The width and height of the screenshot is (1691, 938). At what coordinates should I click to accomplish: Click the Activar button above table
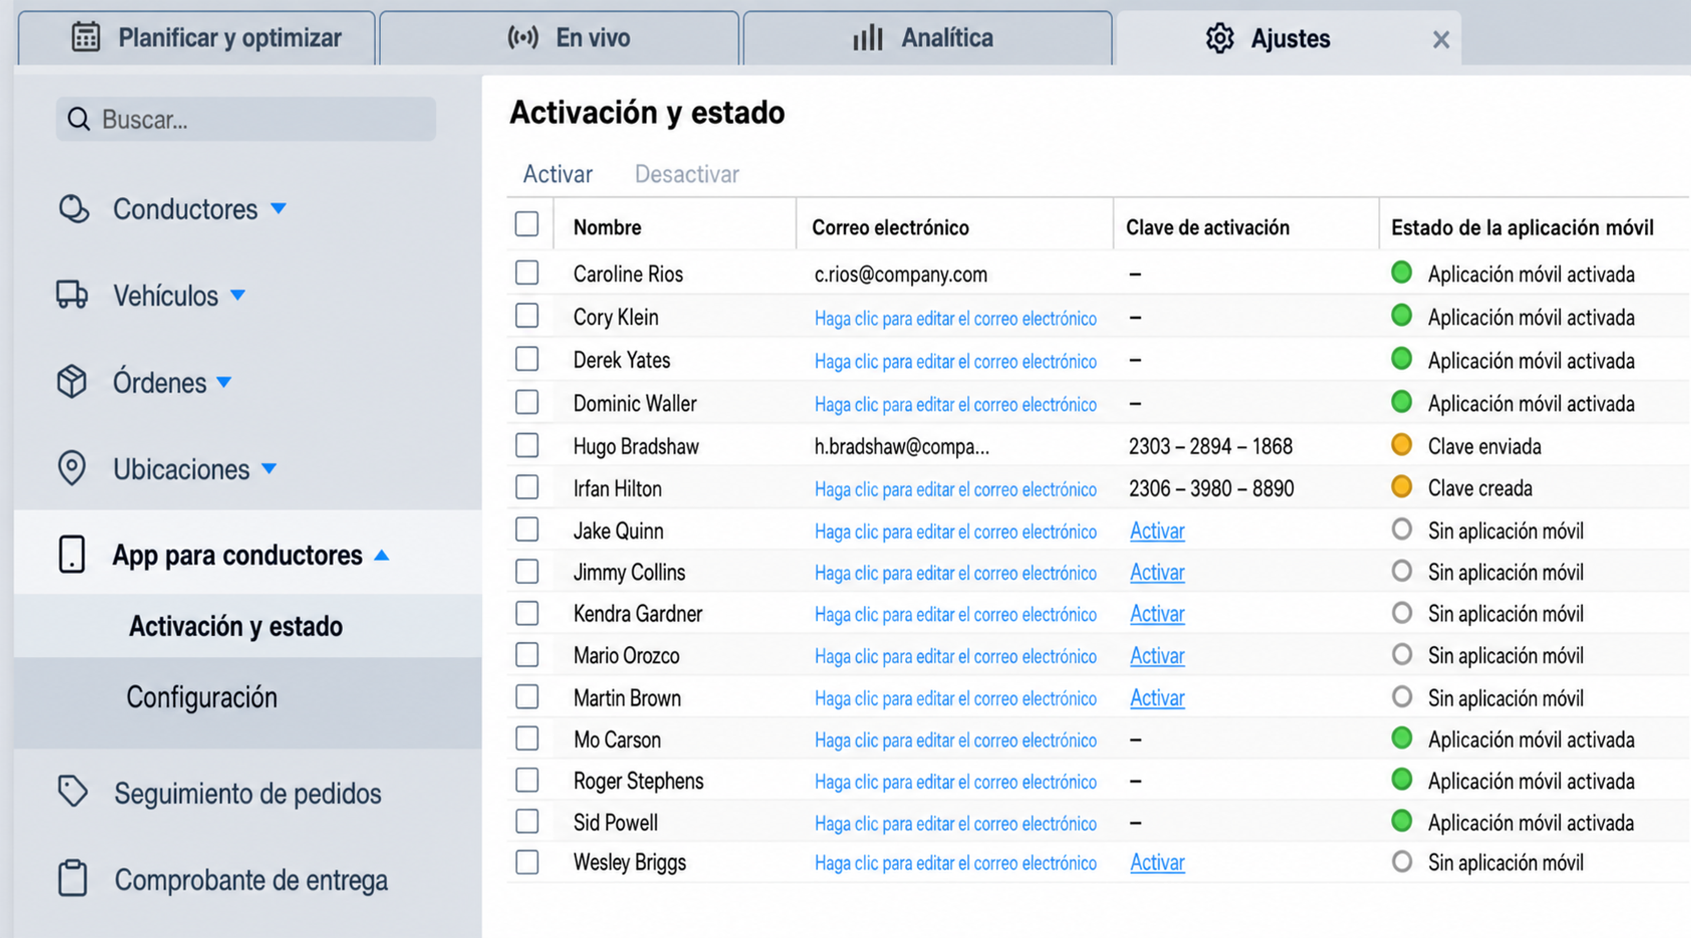click(557, 174)
